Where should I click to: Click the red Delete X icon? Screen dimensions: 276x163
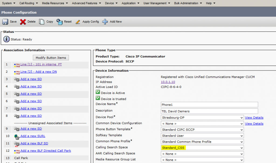coord(23,22)
